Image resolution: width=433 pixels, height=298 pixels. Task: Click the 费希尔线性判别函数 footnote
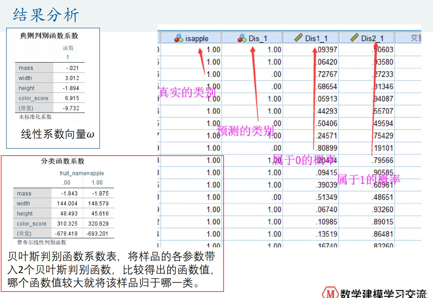pyautogui.click(x=42, y=242)
